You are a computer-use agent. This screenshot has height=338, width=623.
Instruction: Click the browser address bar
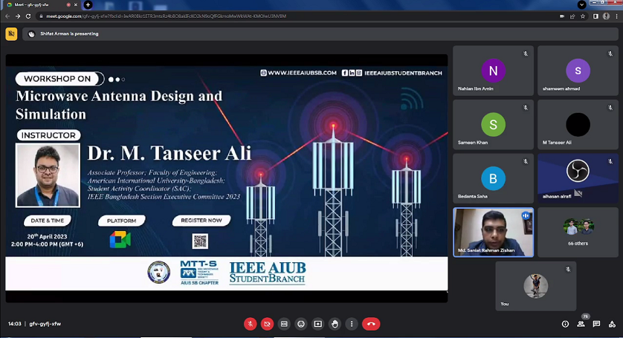pyautogui.click(x=297, y=16)
